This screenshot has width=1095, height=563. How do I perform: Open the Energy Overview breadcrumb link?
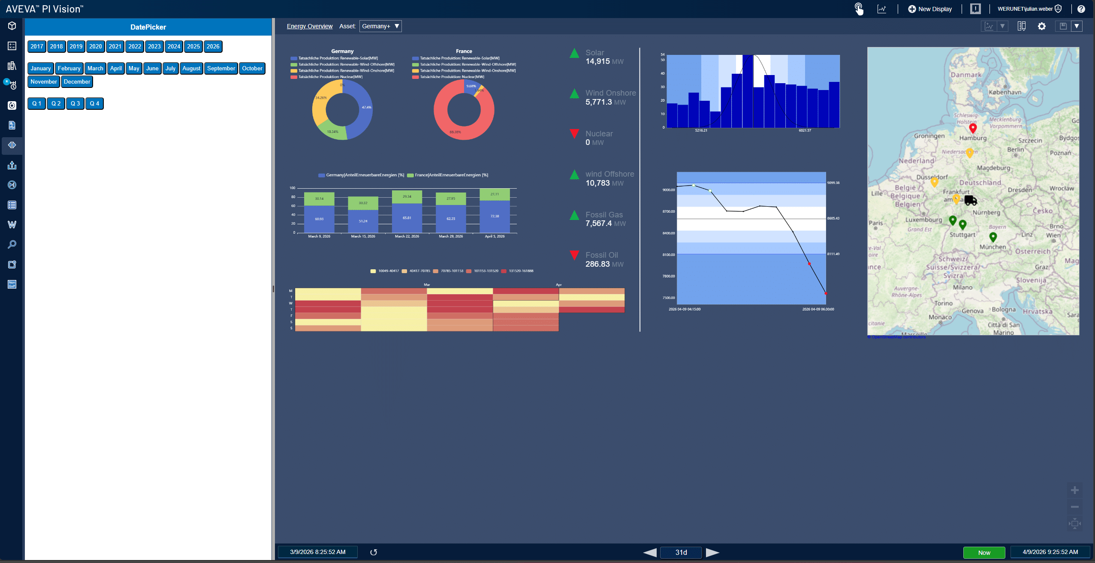click(x=309, y=26)
